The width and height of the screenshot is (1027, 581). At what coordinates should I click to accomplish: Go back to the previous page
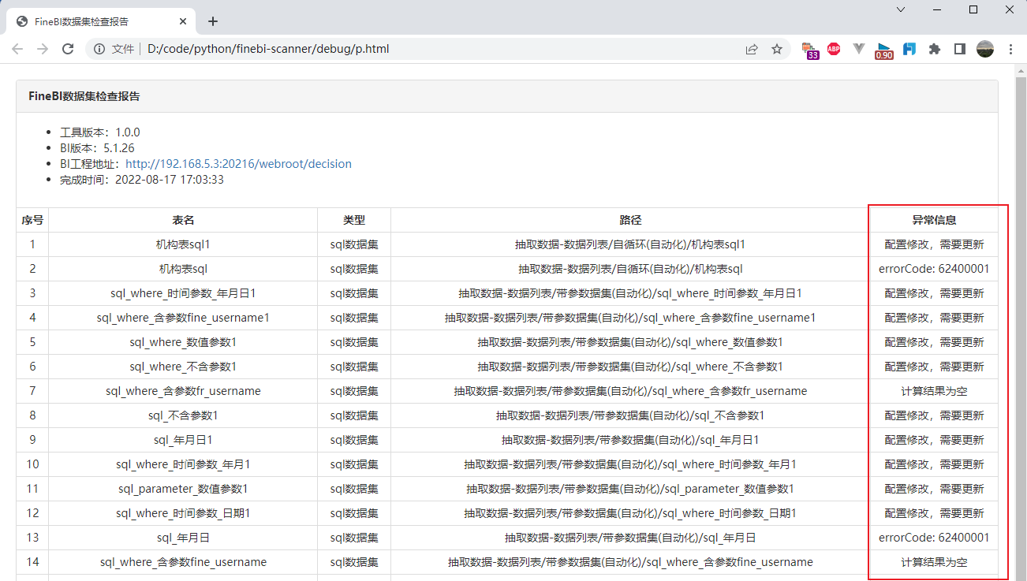click(x=17, y=49)
